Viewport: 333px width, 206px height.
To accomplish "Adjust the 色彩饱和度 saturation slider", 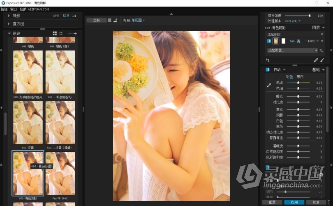I will [298, 157].
